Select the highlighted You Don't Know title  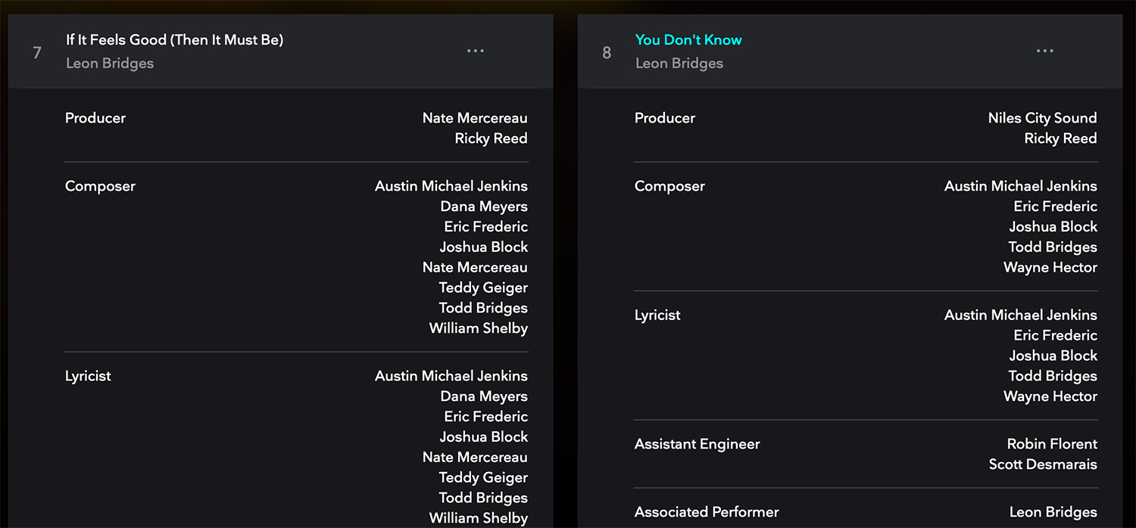(688, 39)
